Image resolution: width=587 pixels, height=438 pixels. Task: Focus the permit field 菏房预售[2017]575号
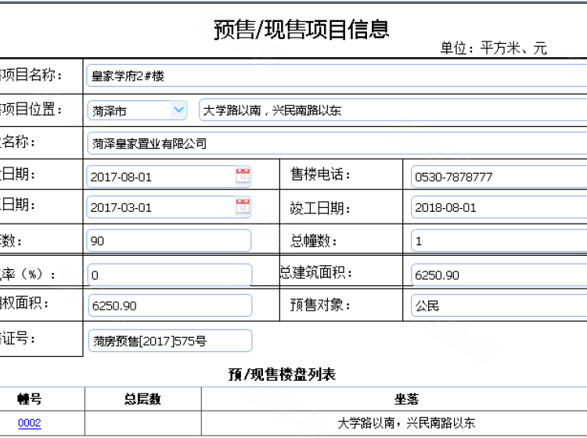coord(170,341)
